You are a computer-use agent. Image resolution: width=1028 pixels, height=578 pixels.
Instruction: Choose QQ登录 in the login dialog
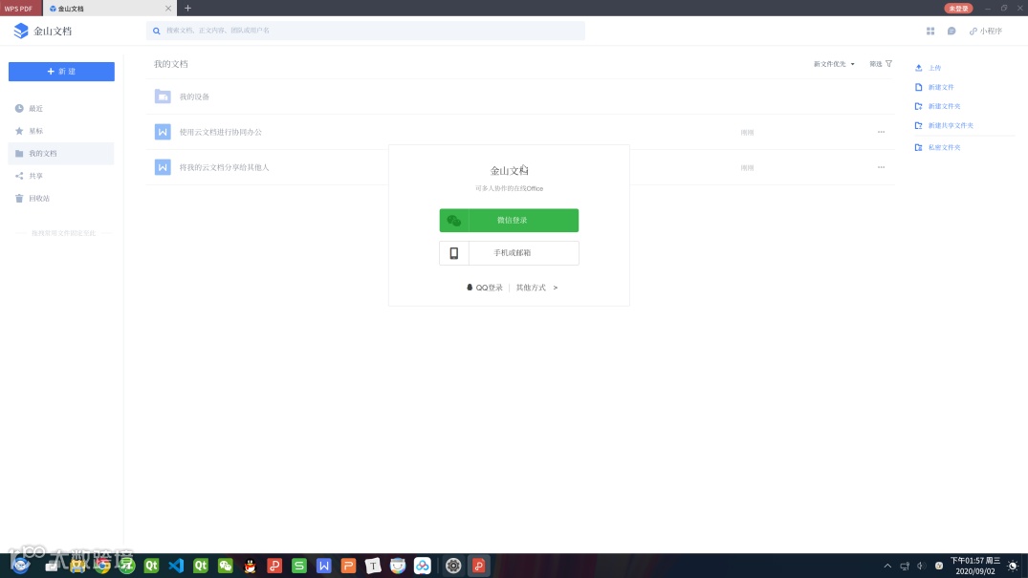tap(485, 288)
